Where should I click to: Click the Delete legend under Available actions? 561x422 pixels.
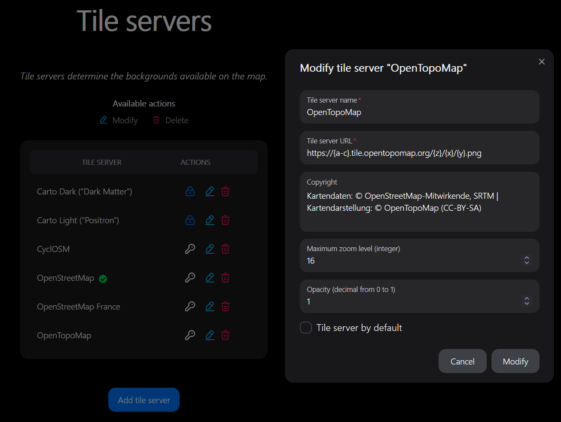[171, 120]
